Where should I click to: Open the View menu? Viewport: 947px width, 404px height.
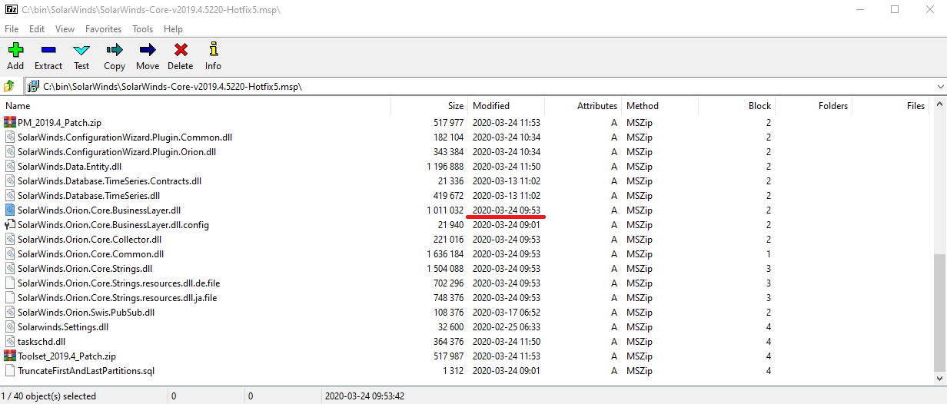[x=65, y=29]
